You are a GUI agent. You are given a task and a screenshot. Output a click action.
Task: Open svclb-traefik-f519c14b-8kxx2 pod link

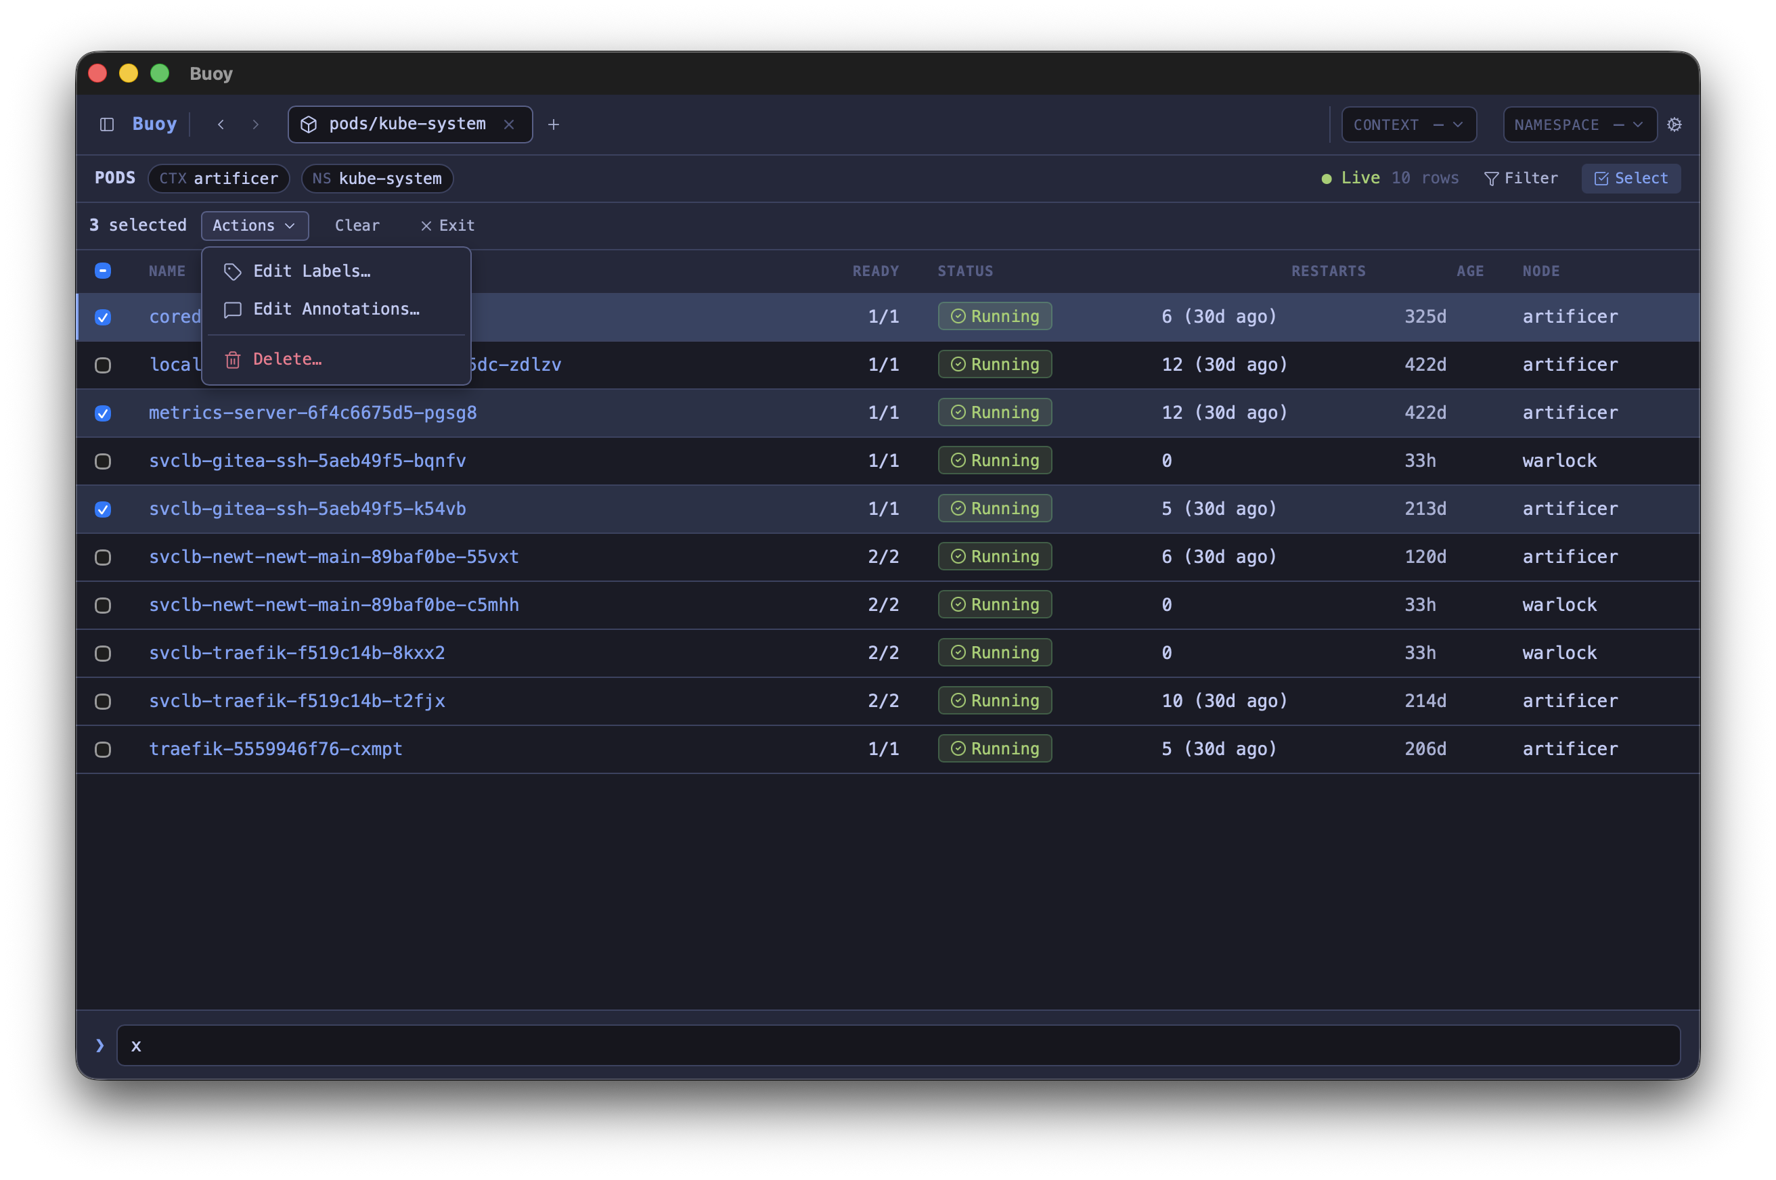(x=296, y=653)
